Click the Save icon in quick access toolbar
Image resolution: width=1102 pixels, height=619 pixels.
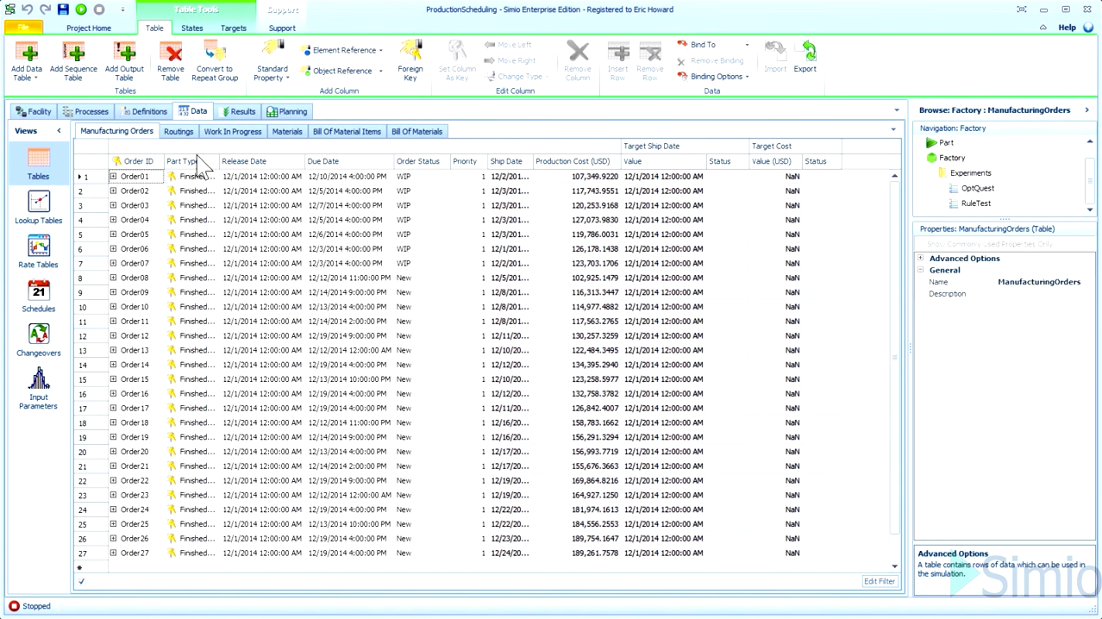(63, 9)
